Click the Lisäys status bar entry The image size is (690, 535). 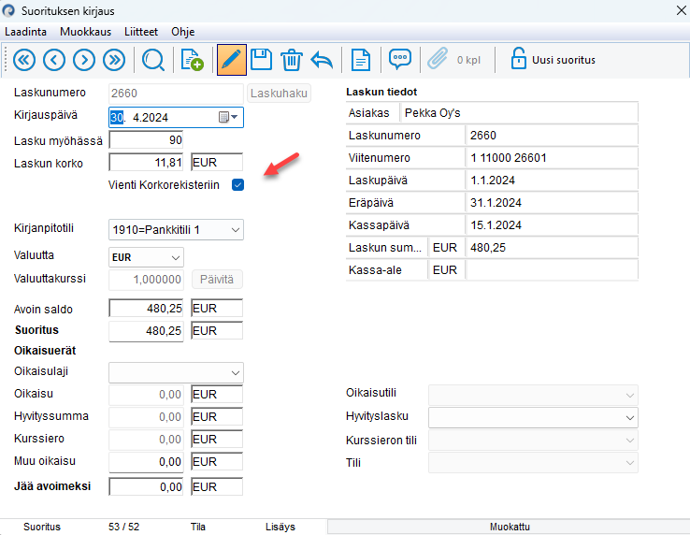(x=280, y=527)
